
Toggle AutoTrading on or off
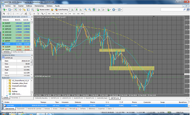(x=61, y=10)
